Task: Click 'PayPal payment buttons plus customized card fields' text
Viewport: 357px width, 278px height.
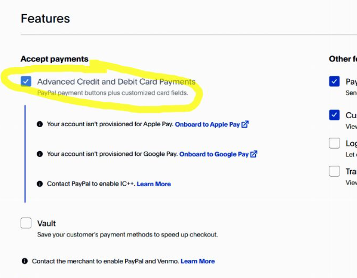Action: [x=113, y=93]
